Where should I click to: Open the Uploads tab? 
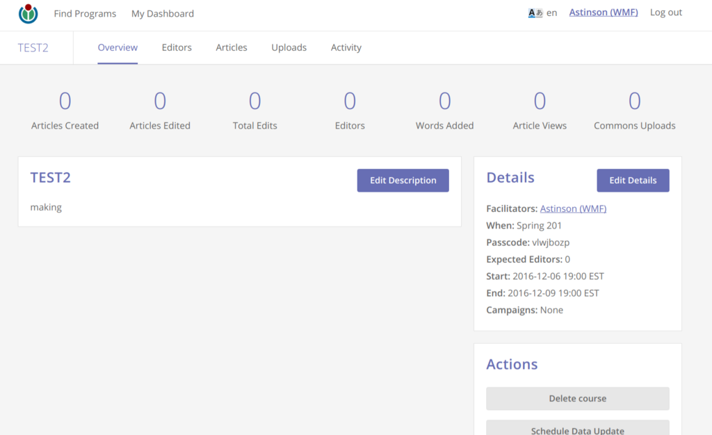pyautogui.click(x=289, y=48)
